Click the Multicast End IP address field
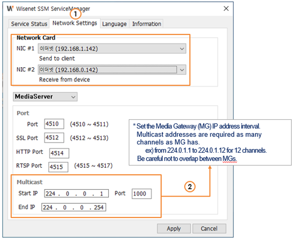The height and width of the screenshot is (239, 292). (74, 207)
